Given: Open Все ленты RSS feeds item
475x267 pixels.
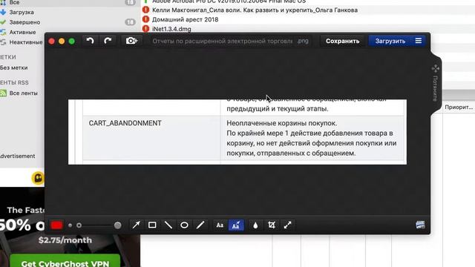Looking at the screenshot, I should click(23, 93).
